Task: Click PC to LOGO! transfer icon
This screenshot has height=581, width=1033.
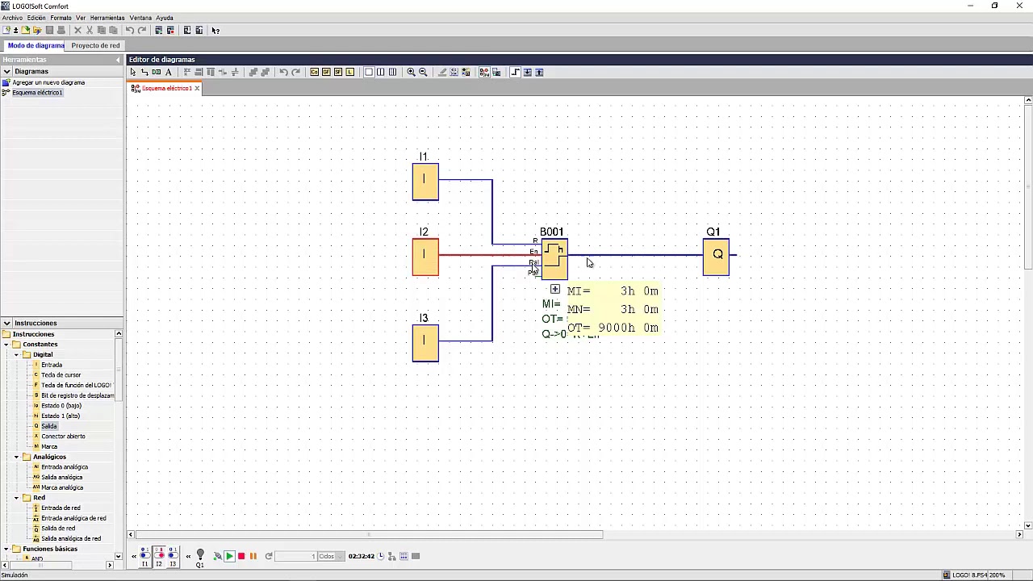Action: click(x=187, y=30)
